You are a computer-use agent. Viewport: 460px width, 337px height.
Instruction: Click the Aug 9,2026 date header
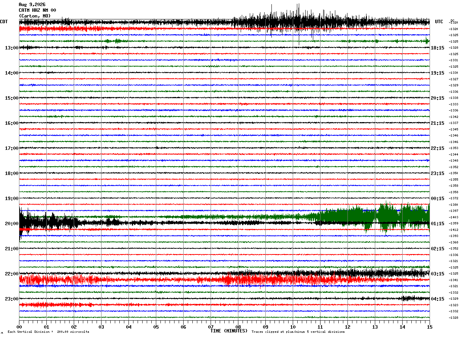[x=32, y=5]
